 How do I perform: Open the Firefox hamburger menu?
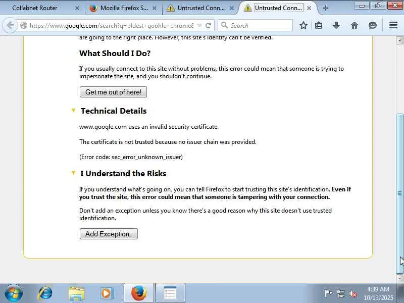click(x=393, y=25)
